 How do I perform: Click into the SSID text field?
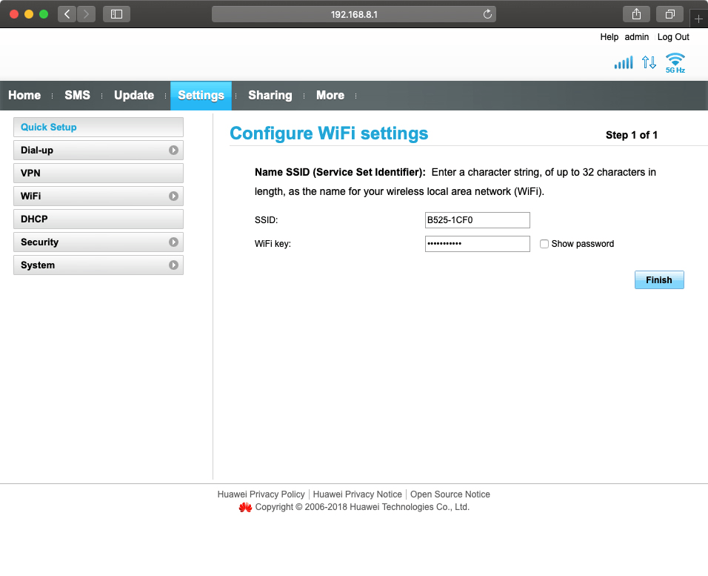477,220
